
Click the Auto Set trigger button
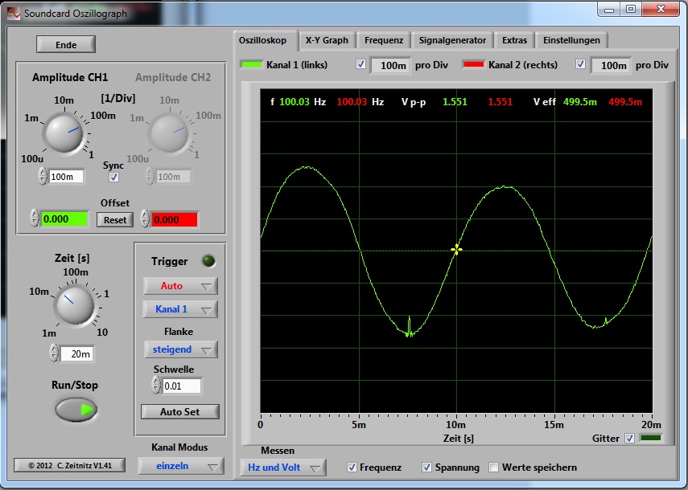(180, 411)
